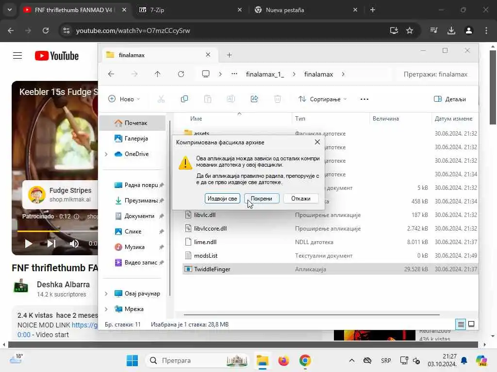
Task: Close the finalamax Explorer tab
Action: click(x=208, y=55)
